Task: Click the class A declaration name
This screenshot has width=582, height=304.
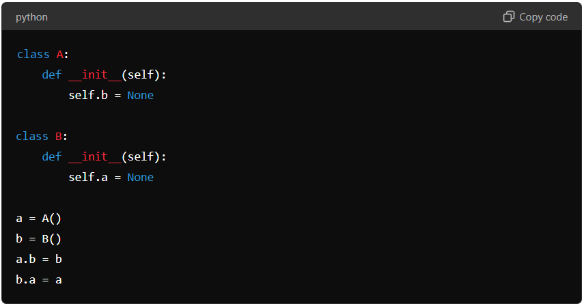Action: [59, 55]
